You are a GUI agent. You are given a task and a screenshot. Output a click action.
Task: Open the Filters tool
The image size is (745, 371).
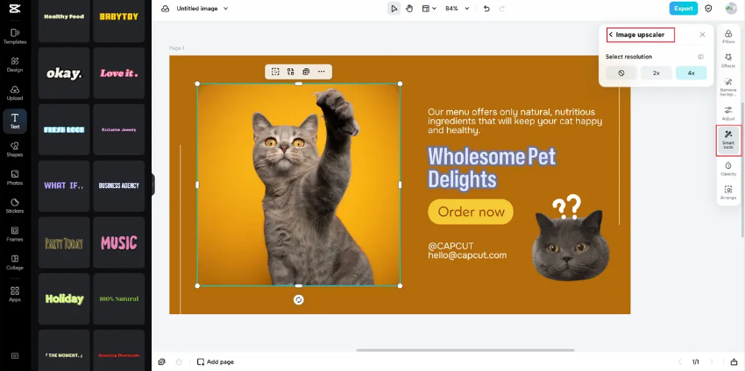[728, 37]
